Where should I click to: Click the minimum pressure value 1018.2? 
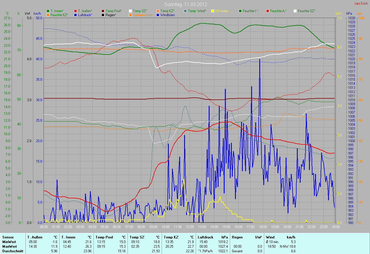[x=223, y=242]
